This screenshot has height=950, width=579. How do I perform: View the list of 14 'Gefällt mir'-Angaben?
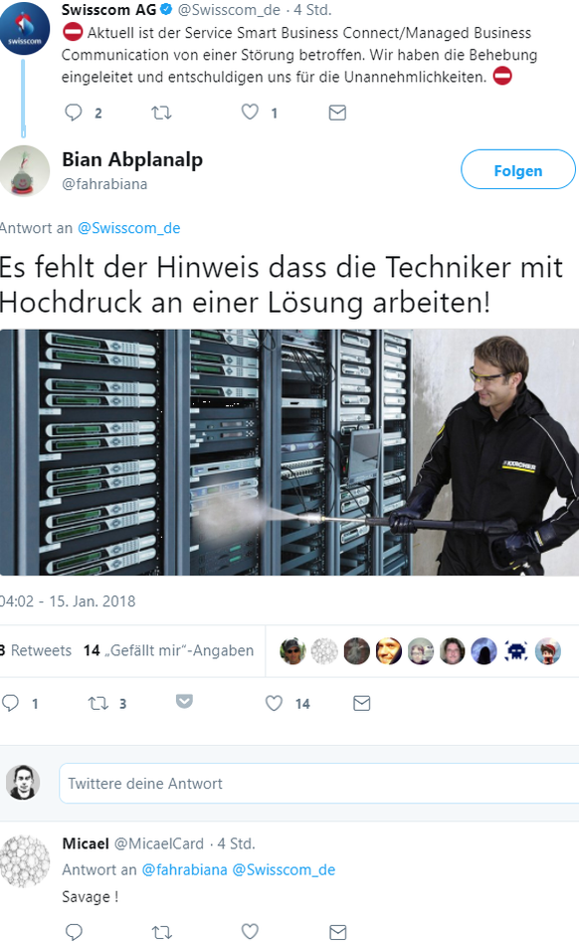[169, 650]
